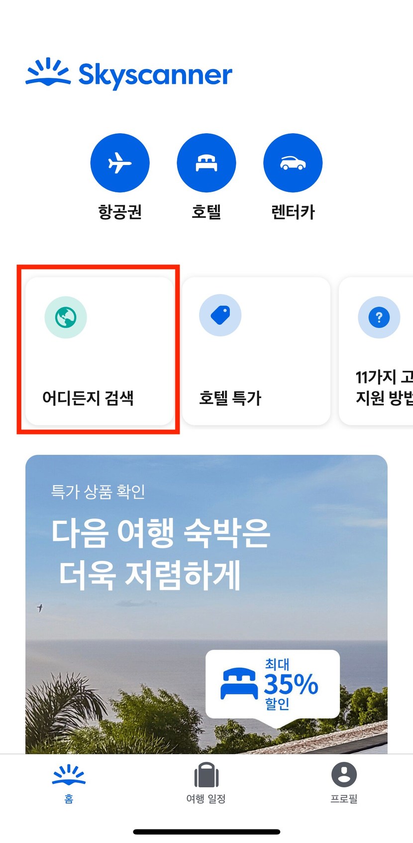This screenshot has width=413, height=843.
Task: Open the 호텔 label under bed
Action: [x=206, y=212]
